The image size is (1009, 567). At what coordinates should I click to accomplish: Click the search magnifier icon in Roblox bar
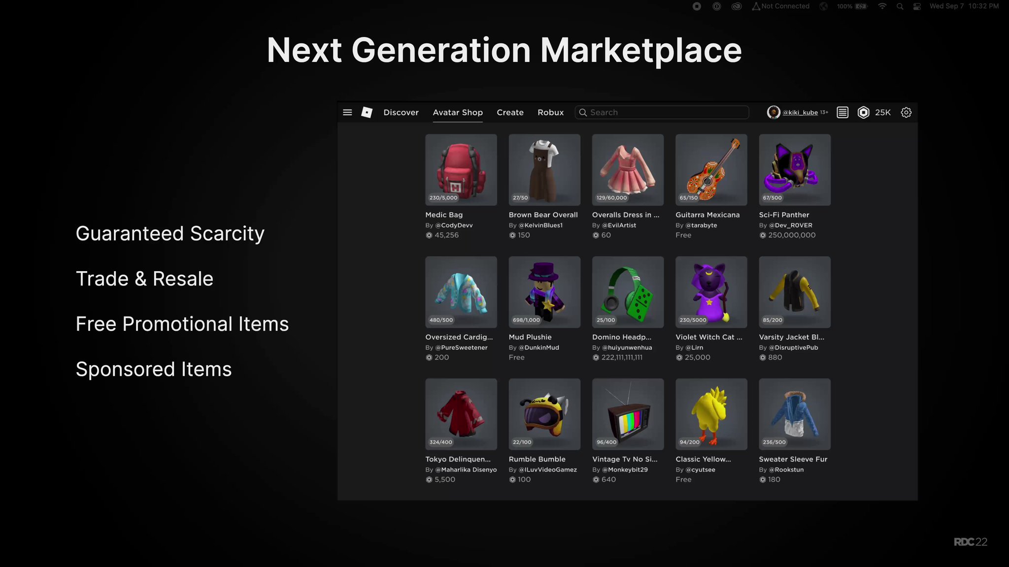(x=583, y=112)
